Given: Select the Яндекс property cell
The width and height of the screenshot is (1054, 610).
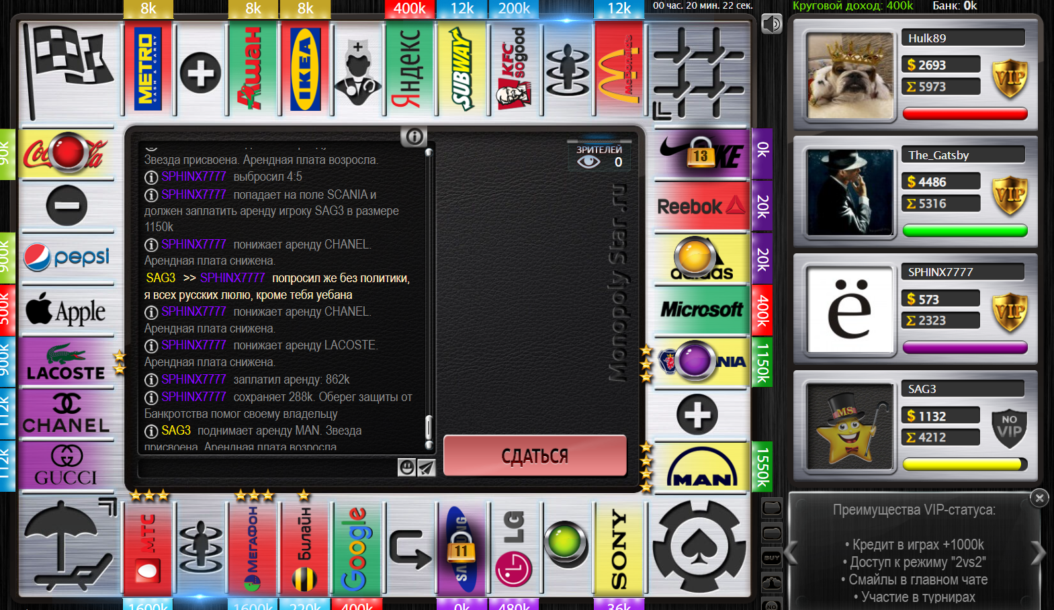Looking at the screenshot, I should 409,69.
